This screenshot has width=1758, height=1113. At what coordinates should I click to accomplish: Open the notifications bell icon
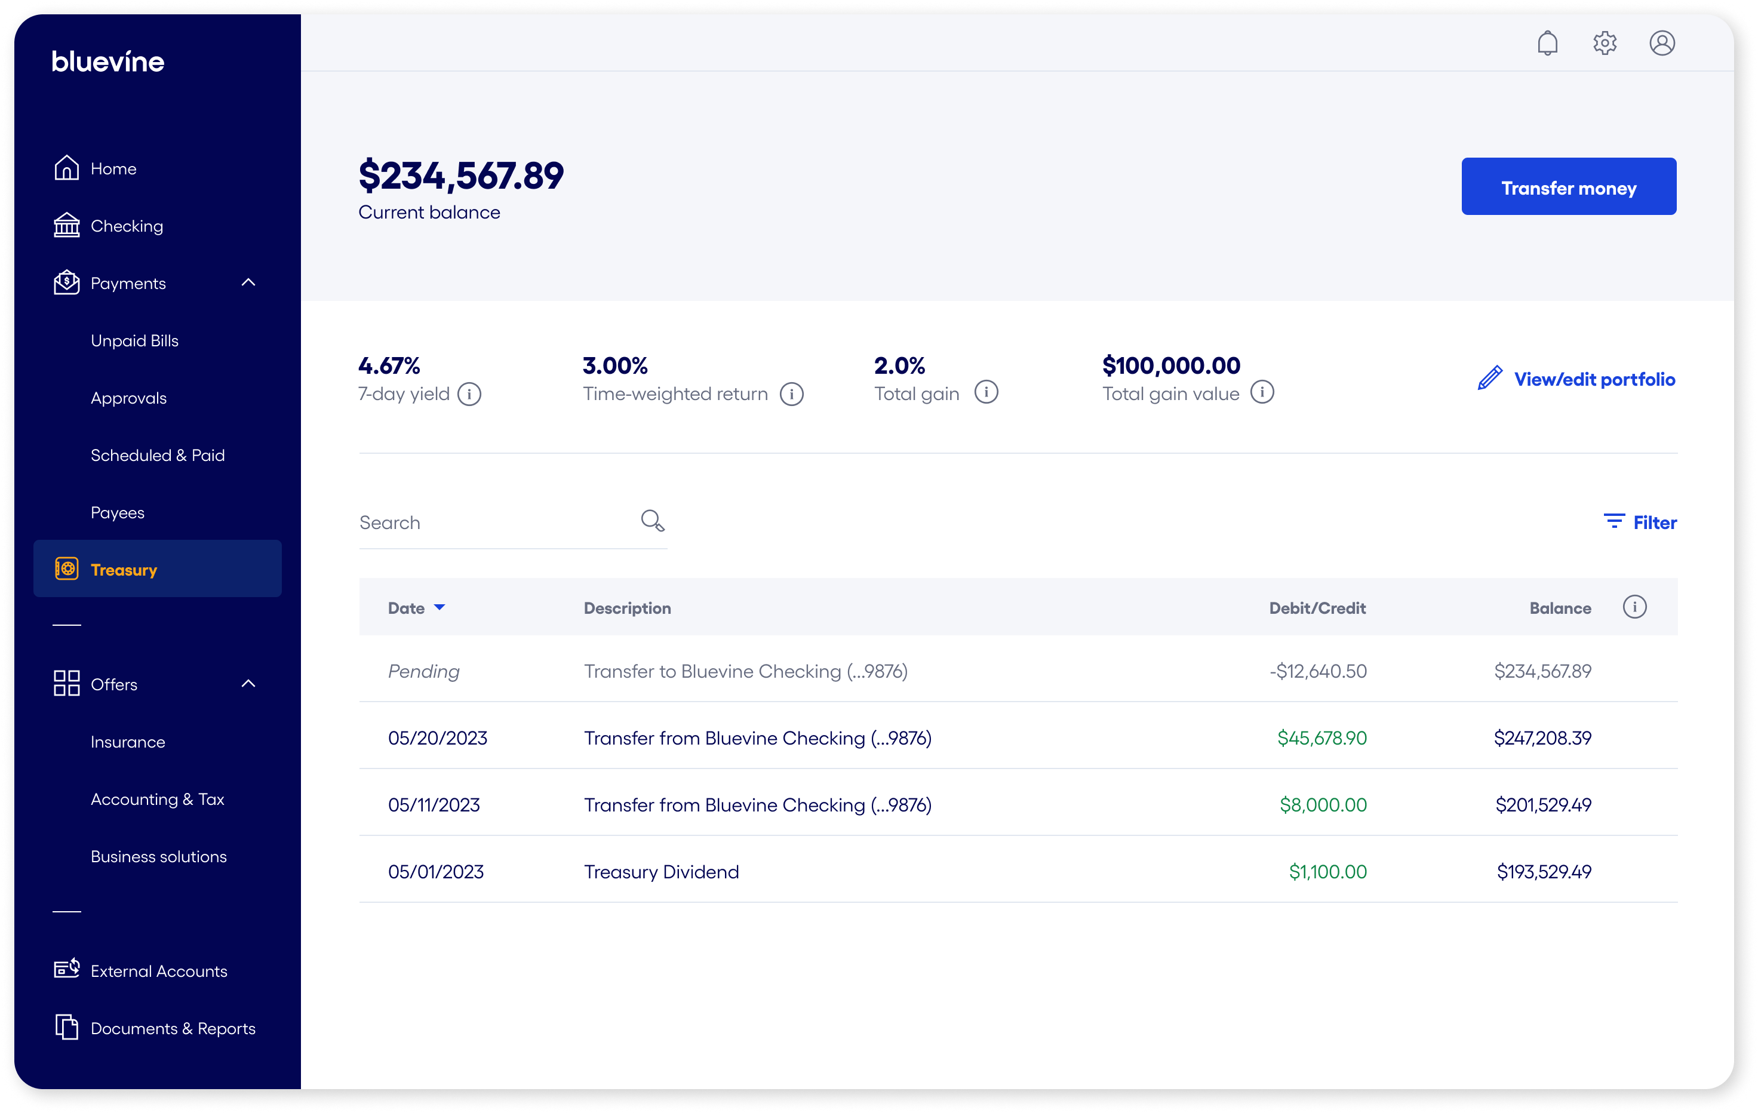(x=1547, y=44)
